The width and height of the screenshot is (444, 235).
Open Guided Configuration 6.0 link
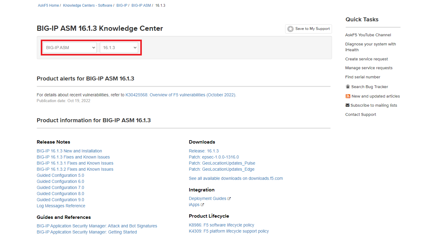tap(60, 181)
